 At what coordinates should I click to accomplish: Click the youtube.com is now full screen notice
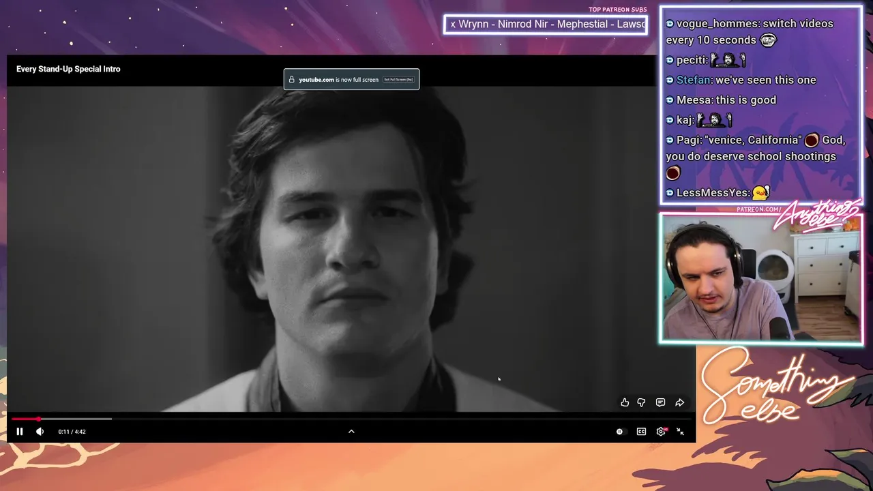pos(351,79)
